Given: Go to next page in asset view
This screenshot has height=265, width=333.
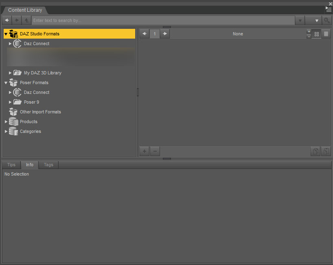Looking at the screenshot, I should point(165,34).
